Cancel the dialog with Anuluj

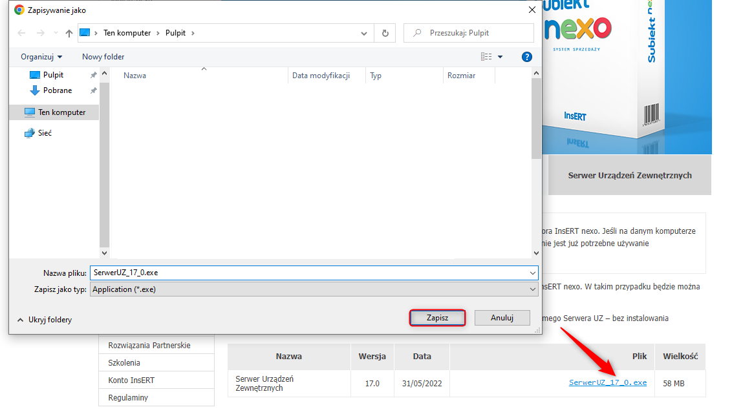click(x=502, y=318)
